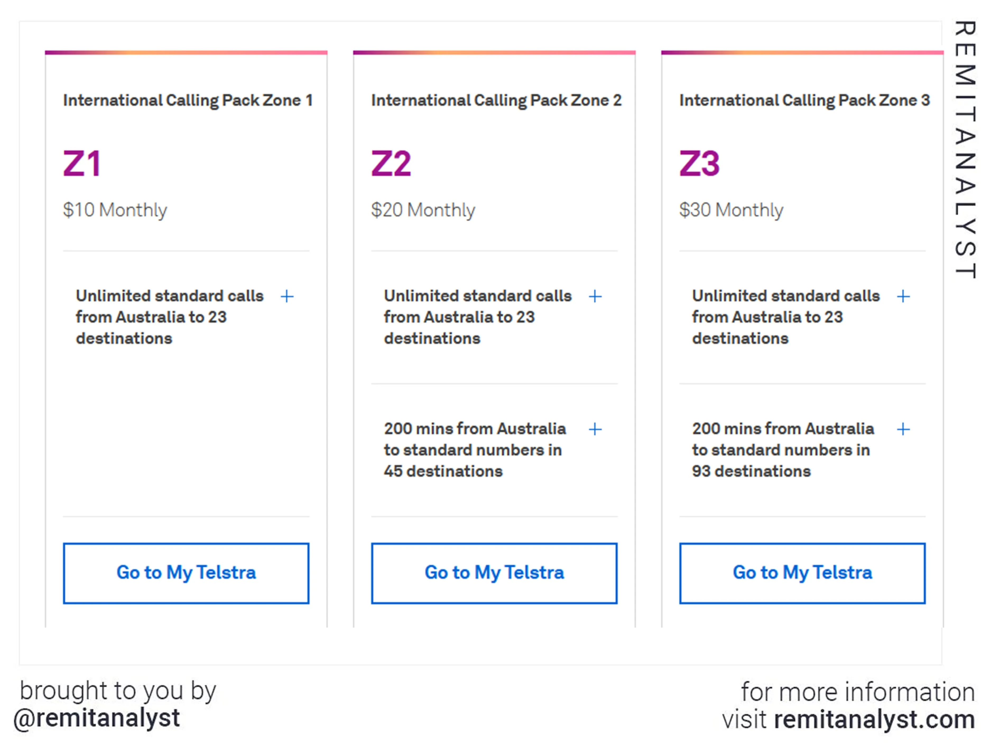Select the $20 Monthly price label
This screenshot has height=743, width=991.
(x=423, y=209)
